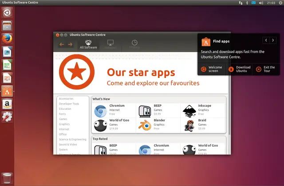This screenshot has height=186, width=284.
Task: Click the Top Rated section header
Action: (x=100, y=139)
